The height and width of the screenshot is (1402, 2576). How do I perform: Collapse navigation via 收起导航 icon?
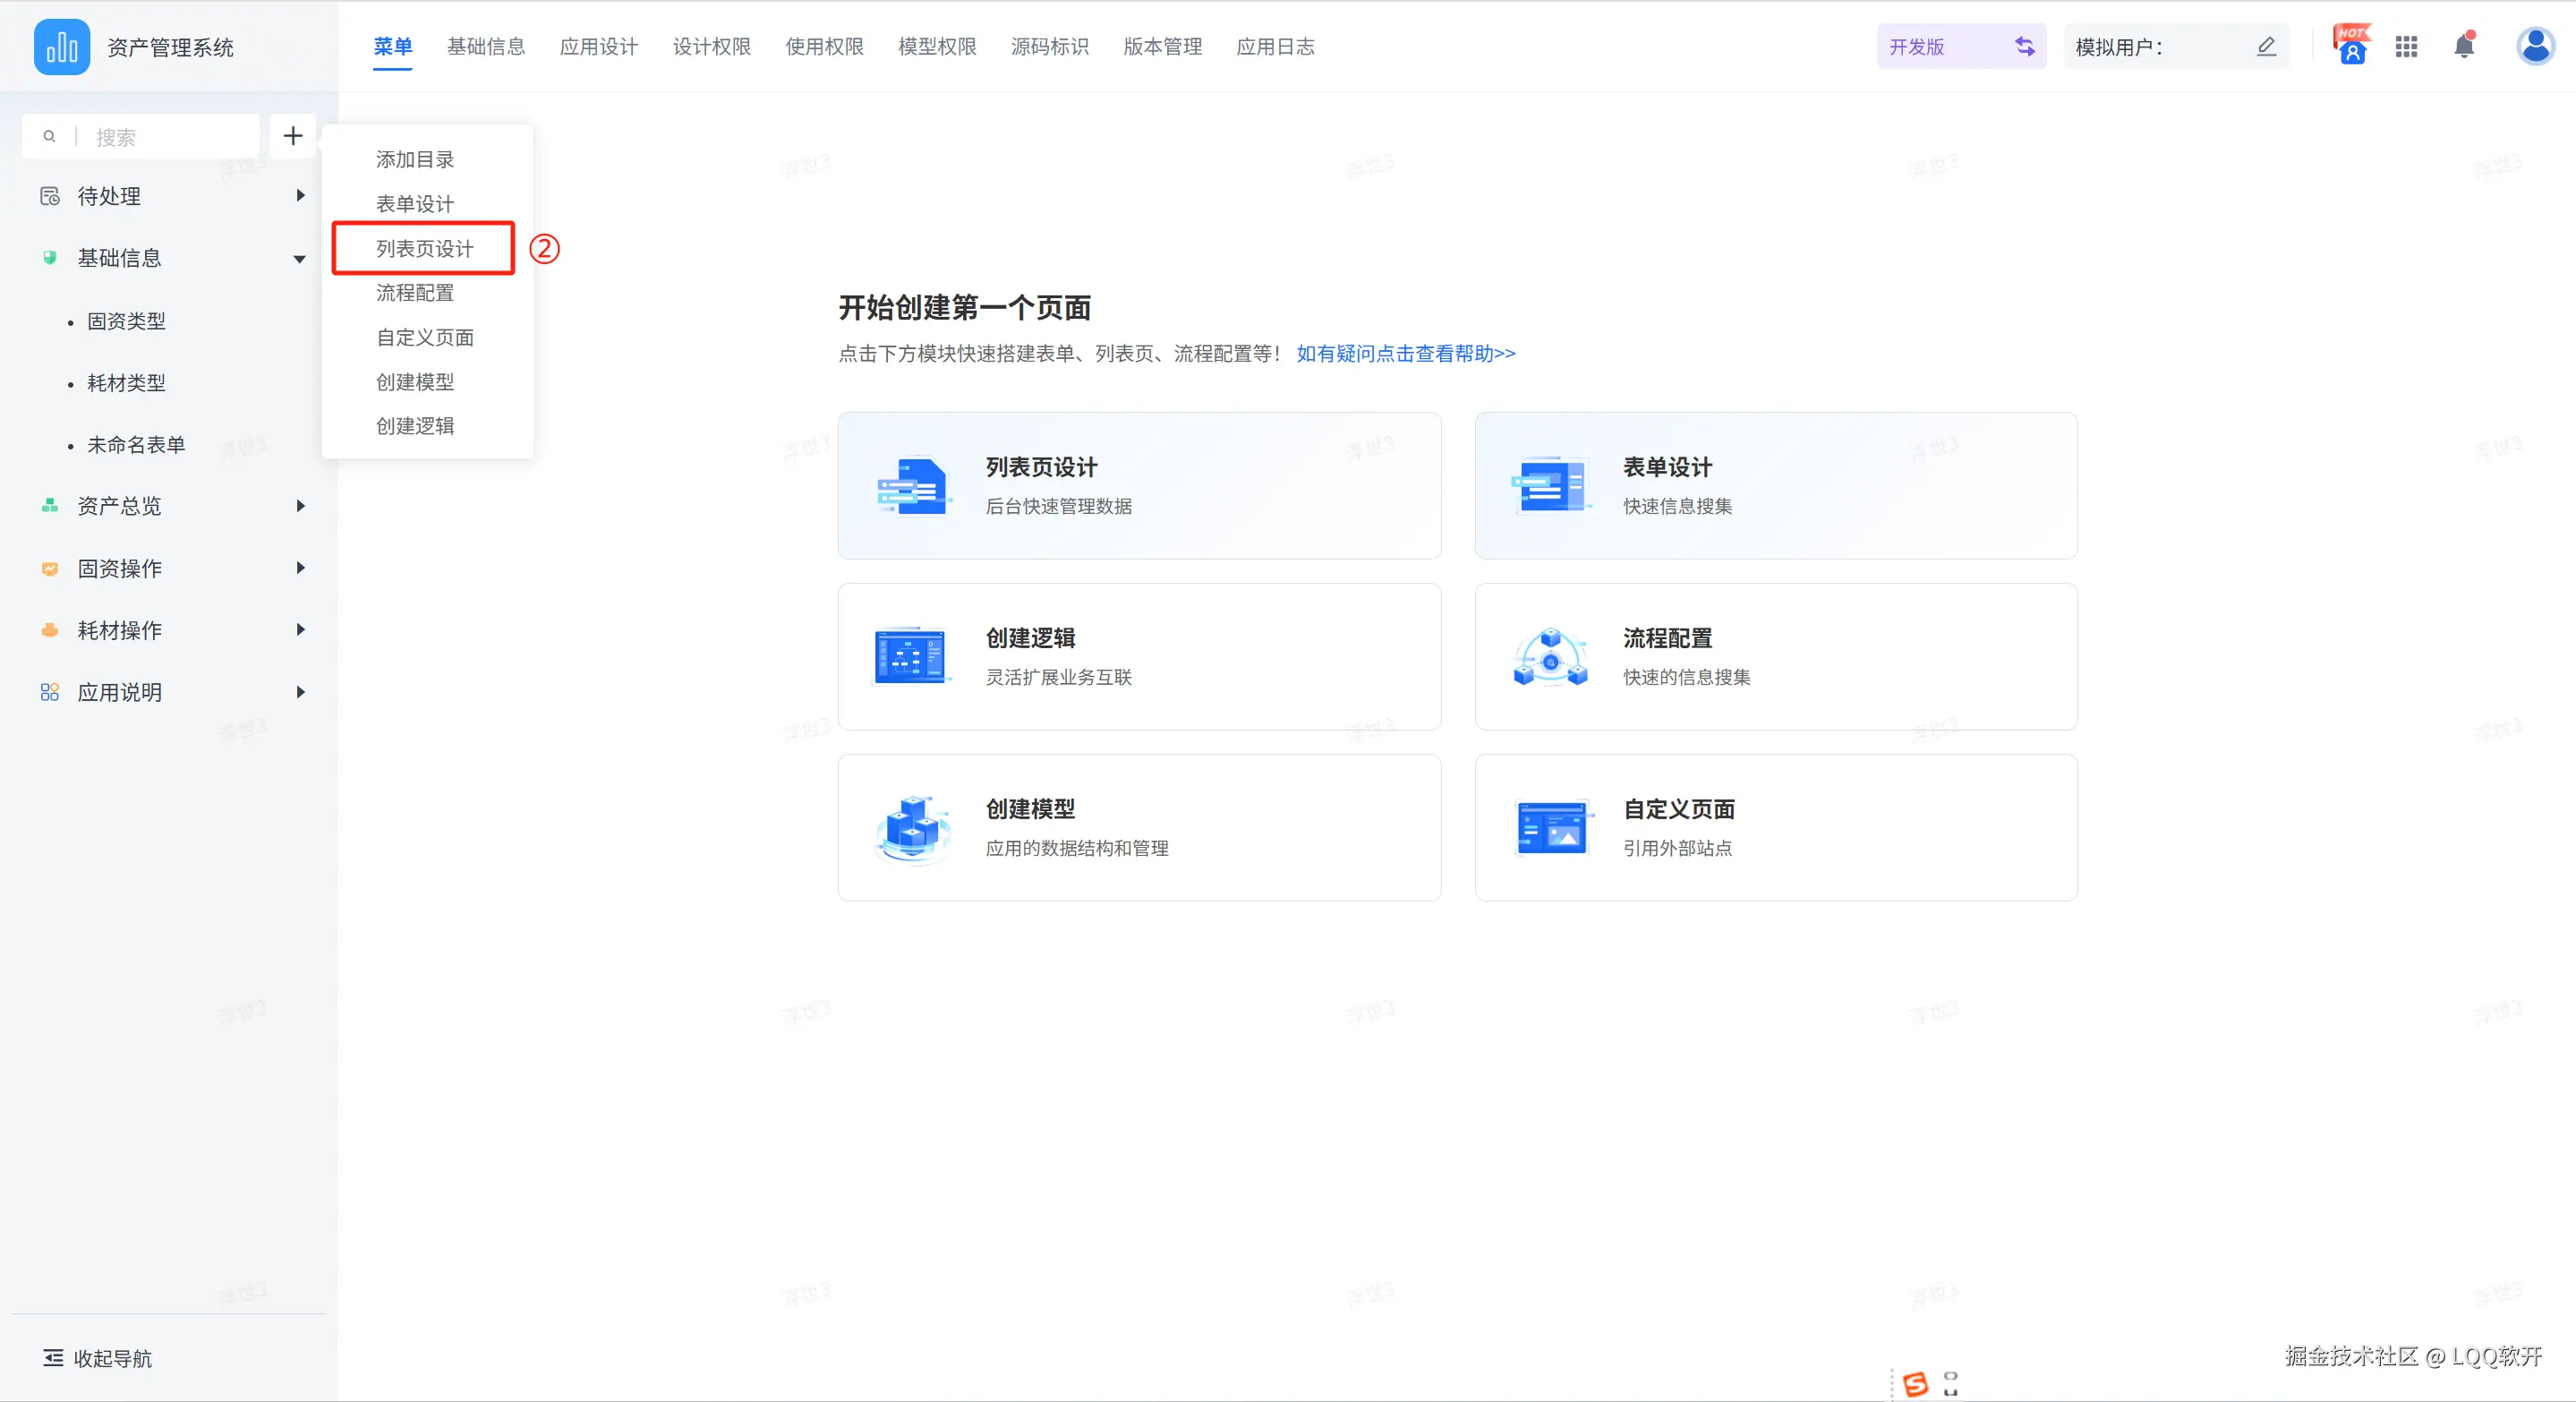53,1357
